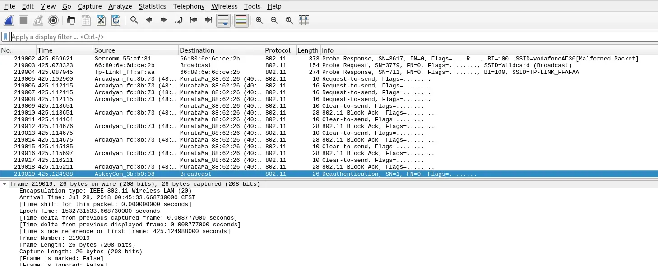Open capture options gear icon
This screenshot has height=266, width=658.
pos(53,20)
